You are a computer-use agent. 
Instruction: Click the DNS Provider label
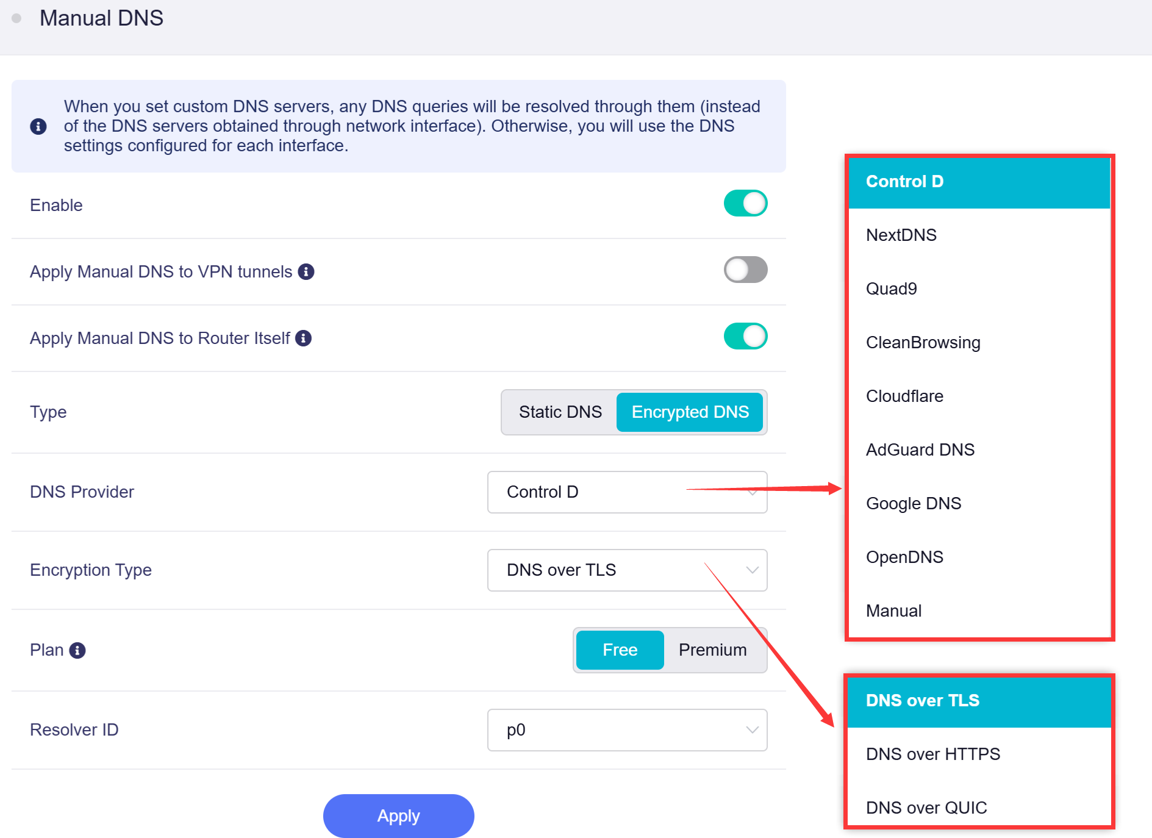pyautogui.click(x=82, y=492)
